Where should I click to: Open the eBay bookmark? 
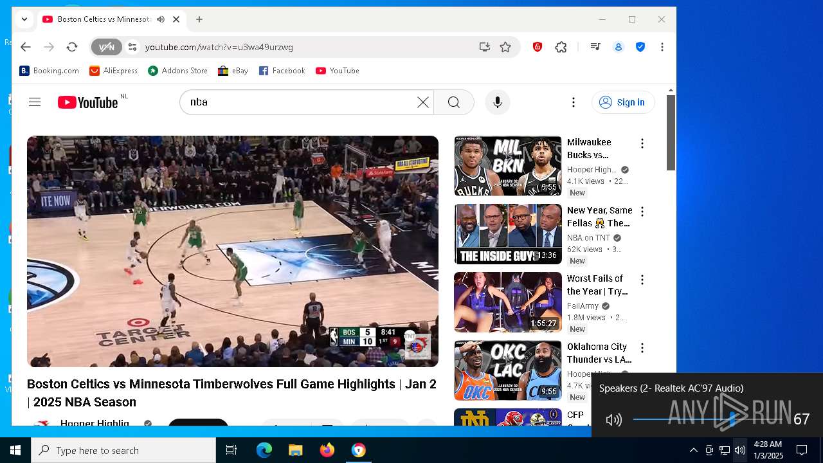click(233, 71)
